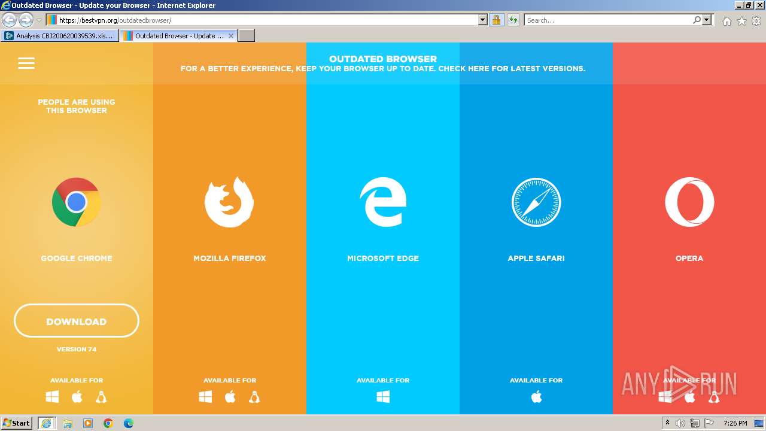Open the Action Center flag icon
Viewport: 766px width, 431px height.
(709, 423)
